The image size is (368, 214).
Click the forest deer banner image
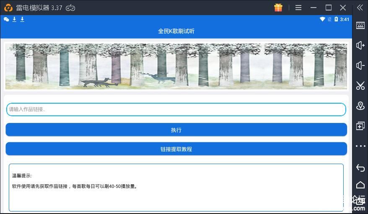176,66
